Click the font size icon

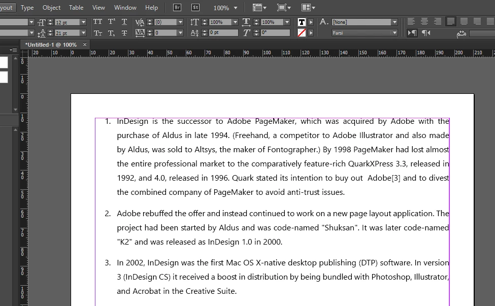click(41, 22)
